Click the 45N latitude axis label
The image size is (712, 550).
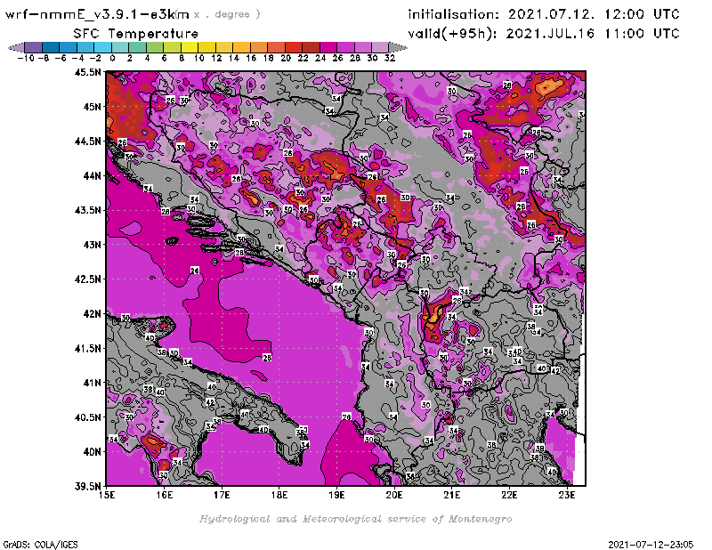93,107
